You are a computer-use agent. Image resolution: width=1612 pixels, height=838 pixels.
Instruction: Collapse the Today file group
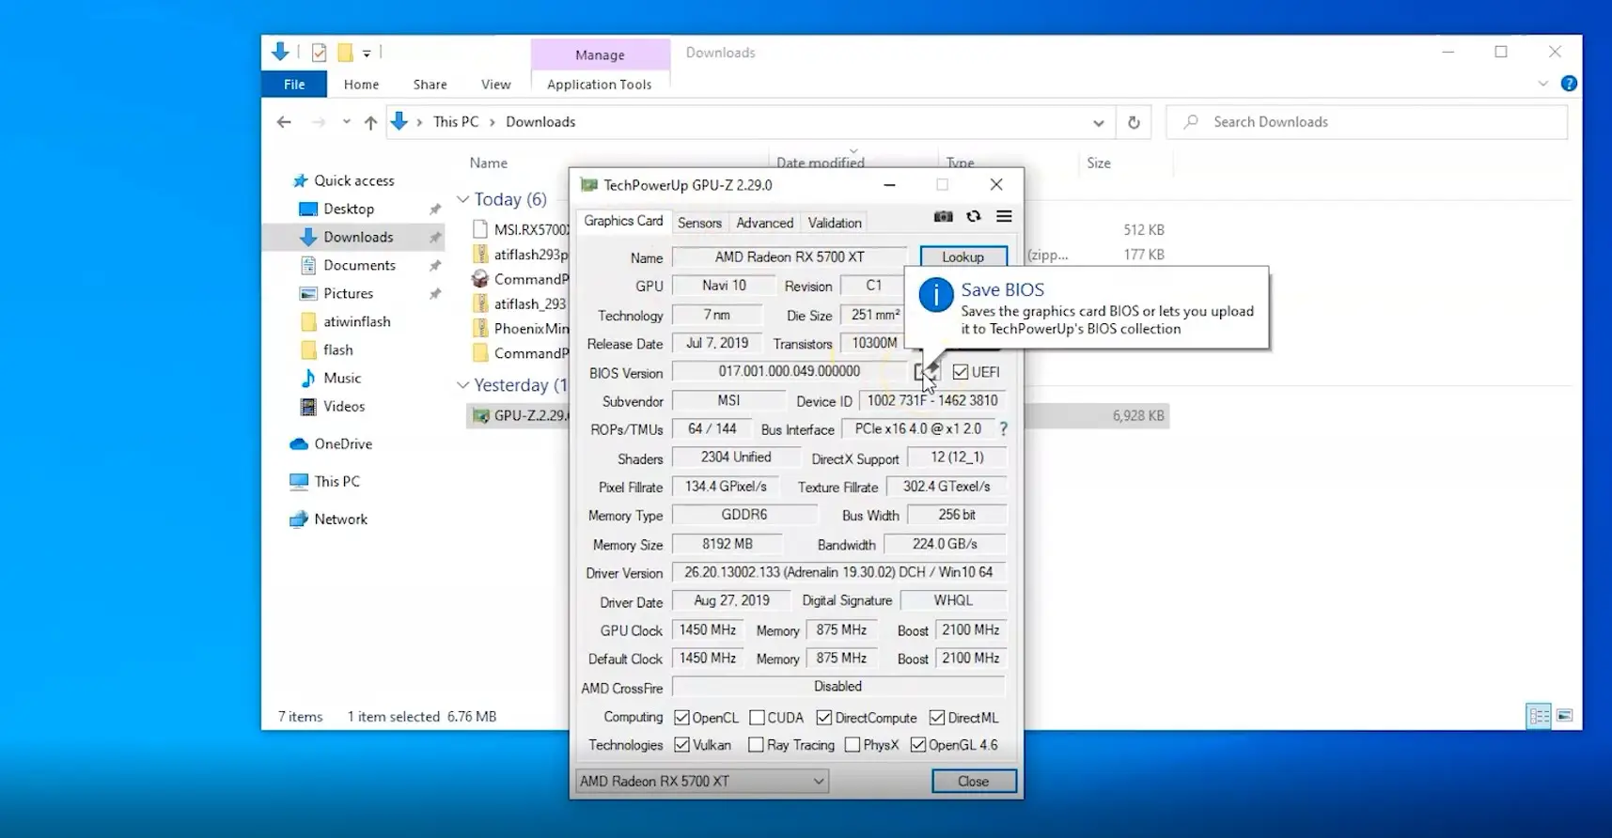pyautogui.click(x=462, y=199)
